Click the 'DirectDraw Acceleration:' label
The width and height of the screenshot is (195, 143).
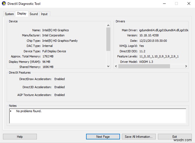35,79
